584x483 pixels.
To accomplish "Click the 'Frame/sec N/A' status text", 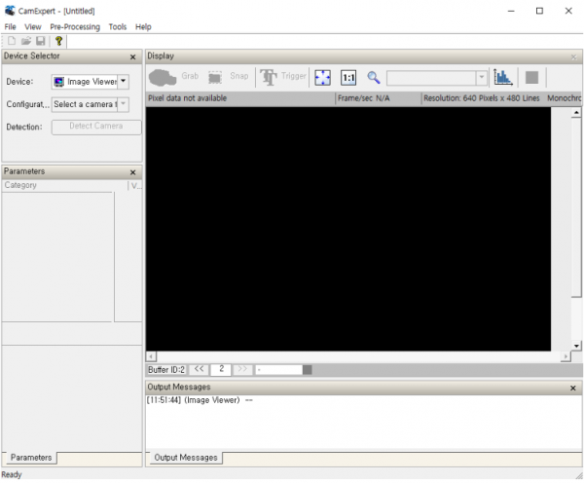I will (363, 98).
